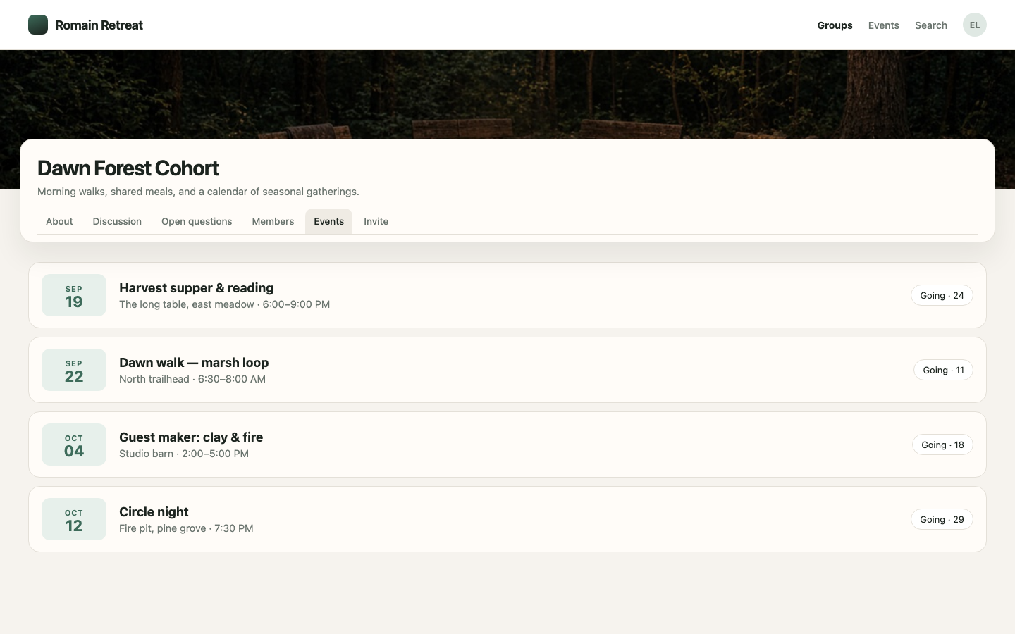
Task: Click Going · 24 on Harvest supper
Action: (942, 295)
